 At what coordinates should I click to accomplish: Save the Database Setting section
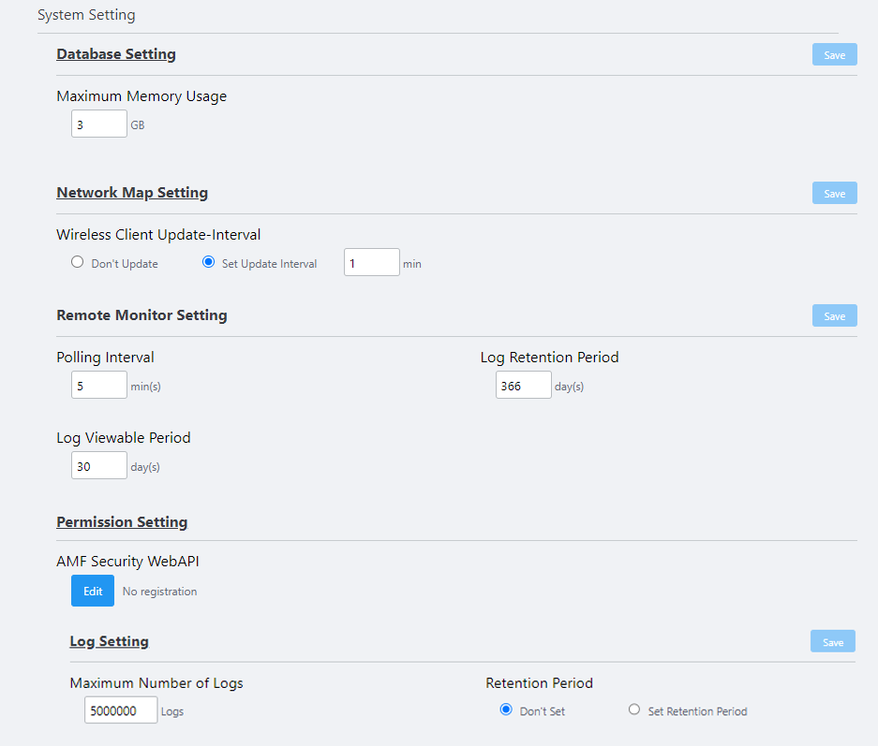pos(834,55)
